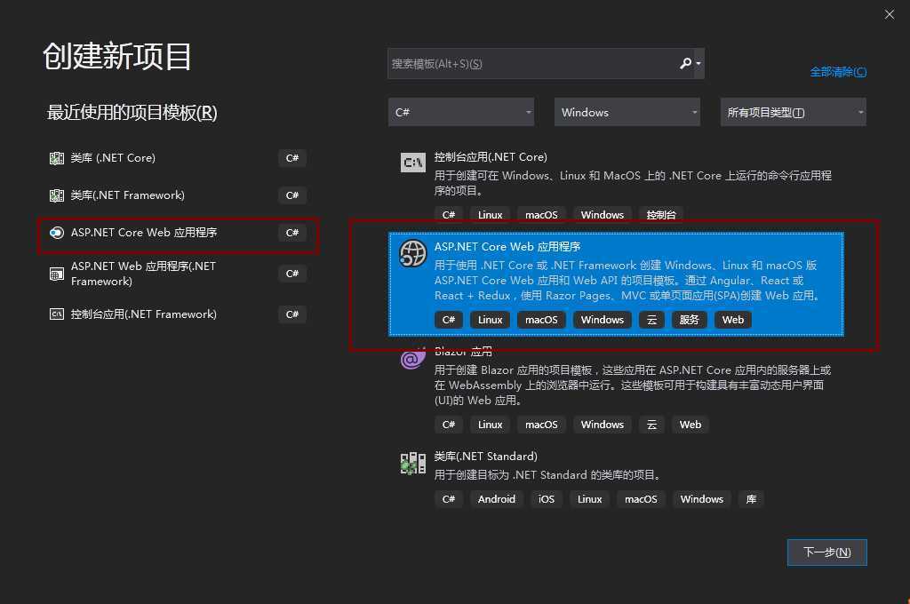This screenshot has height=604, width=910.
Task: Click C# tag beside 类库(.NET Framework) recent item
Action: click(291, 195)
